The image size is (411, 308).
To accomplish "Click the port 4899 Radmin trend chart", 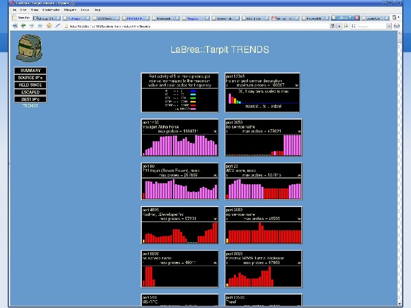I will 180,225.
